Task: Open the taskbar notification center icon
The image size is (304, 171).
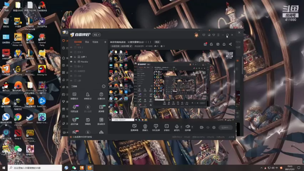Action: (299, 168)
